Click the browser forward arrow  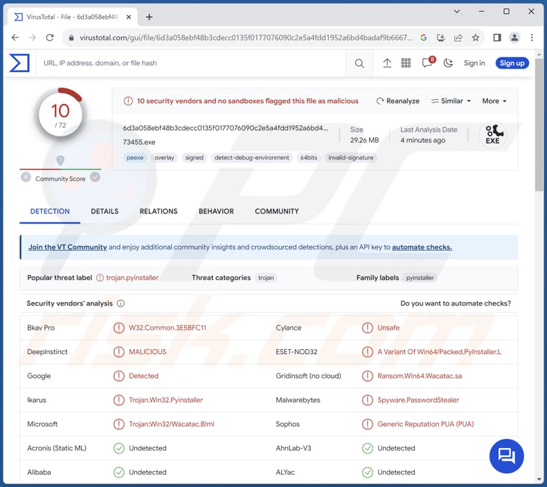[x=33, y=37]
